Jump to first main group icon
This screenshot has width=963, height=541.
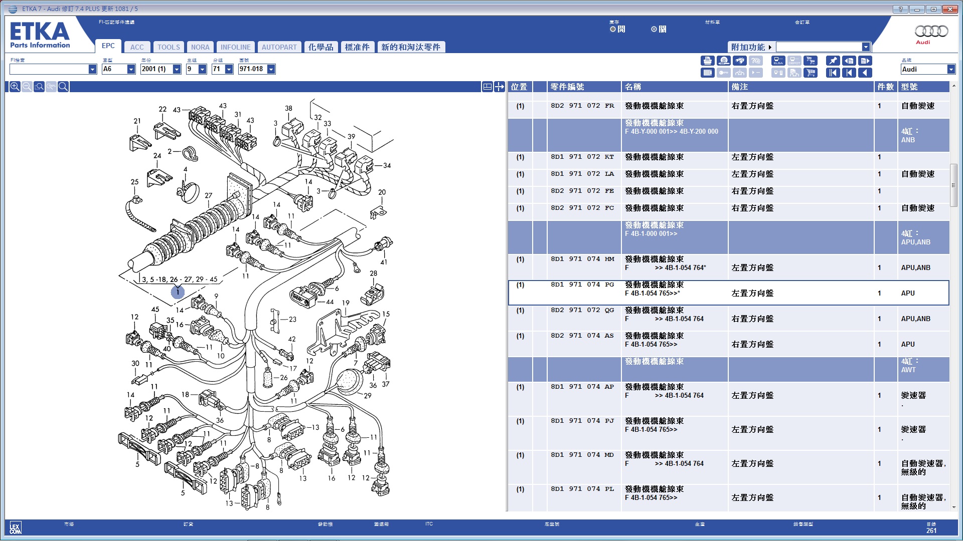[833, 73]
